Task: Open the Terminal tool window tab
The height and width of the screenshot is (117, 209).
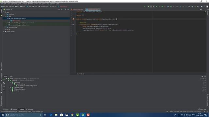Action: (14, 109)
